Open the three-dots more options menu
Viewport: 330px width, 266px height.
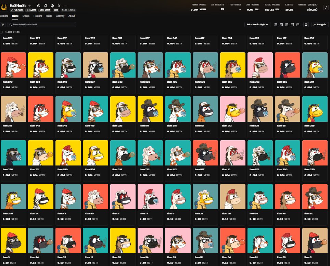point(66,6)
